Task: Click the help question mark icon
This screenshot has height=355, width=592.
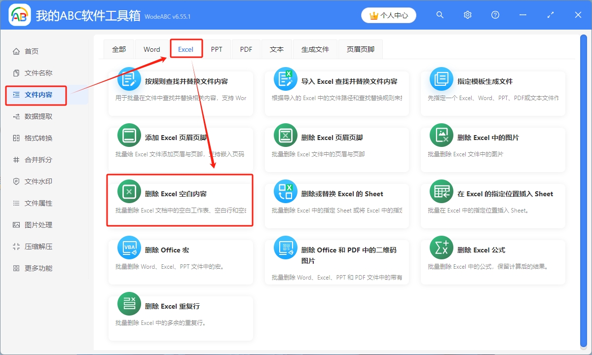Action: click(495, 15)
